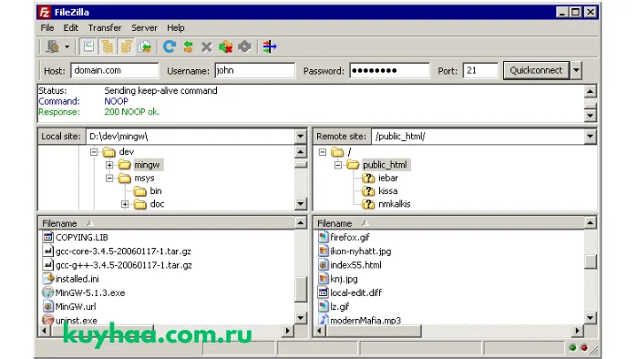Select the installed.ini file icon

point(48,279)
